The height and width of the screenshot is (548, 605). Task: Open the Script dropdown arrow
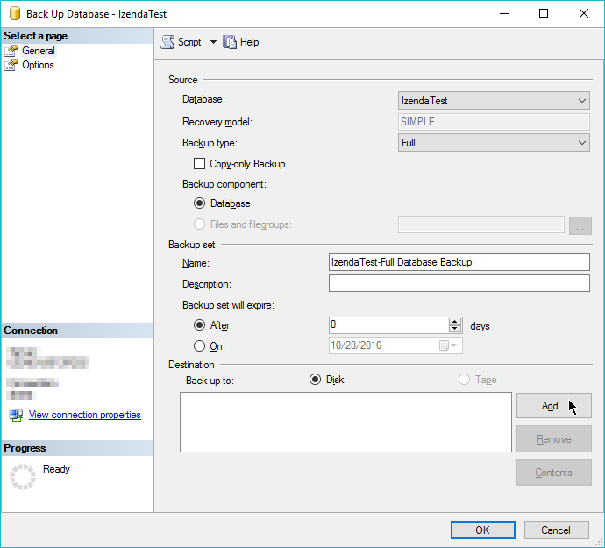[213, 42]
